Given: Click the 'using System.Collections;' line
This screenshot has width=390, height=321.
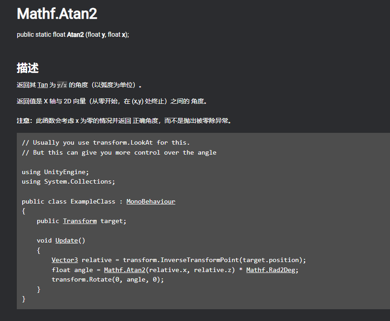Looking at the screenshot, I should [69, 182].
